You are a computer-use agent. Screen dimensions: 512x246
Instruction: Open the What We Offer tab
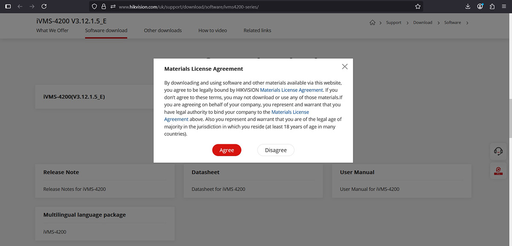pyautogui.click(x=52, y=31)
